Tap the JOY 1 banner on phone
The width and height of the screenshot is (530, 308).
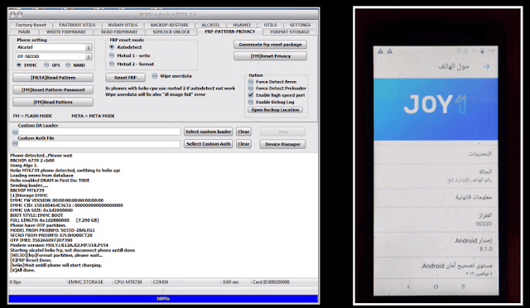(x=436, y=109)
